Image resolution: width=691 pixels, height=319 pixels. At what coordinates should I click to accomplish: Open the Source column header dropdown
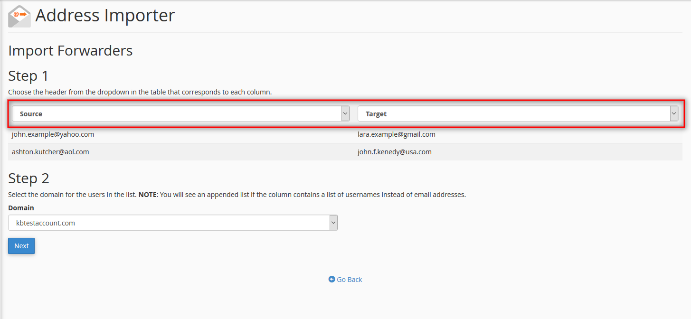[x=180, y=114]
